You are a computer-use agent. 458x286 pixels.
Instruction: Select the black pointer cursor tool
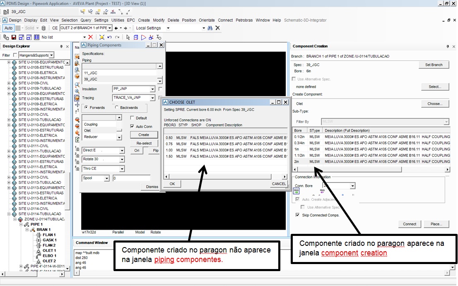click(128, 37)
